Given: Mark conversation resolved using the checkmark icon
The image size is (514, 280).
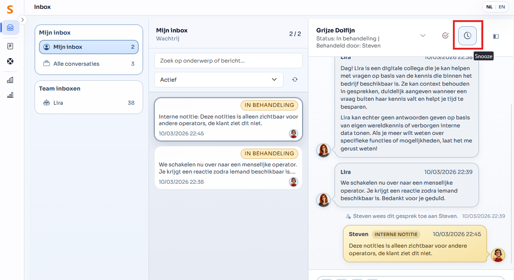Looking at the screenshot, I should pyautogui.click(x=445, y=35).
